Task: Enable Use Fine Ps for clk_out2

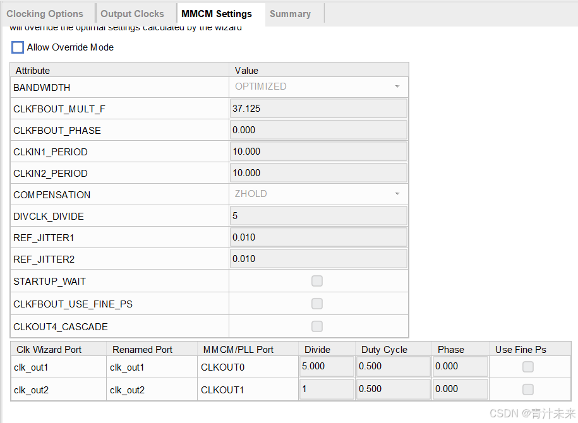Action: (x=527, y=390)
